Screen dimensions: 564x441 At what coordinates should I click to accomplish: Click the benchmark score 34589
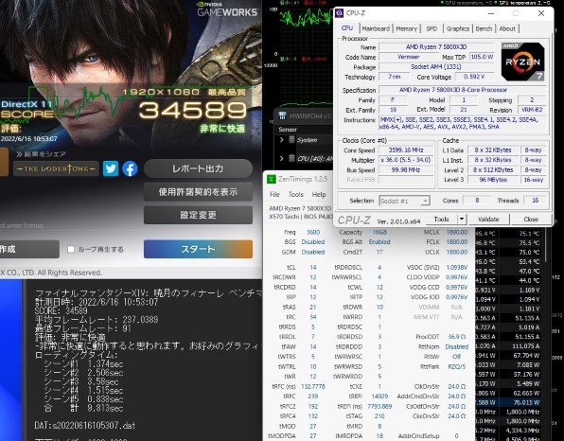193,110
